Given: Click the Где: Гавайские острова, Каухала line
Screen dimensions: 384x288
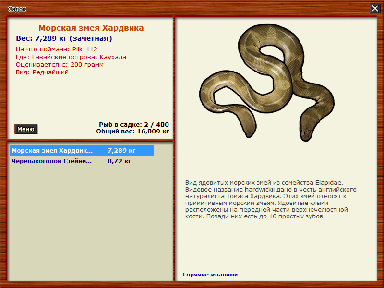Looking at the screenshot, I should pyautogui.click(x=71, y=57).
